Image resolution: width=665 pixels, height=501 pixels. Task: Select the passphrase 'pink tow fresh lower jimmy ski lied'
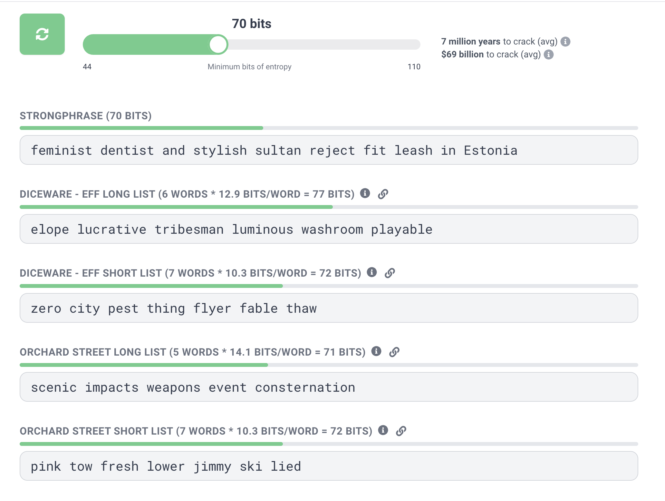coord(329,466)
